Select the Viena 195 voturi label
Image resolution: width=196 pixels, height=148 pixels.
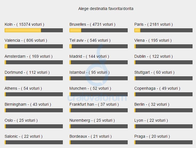tap(153, 41)
